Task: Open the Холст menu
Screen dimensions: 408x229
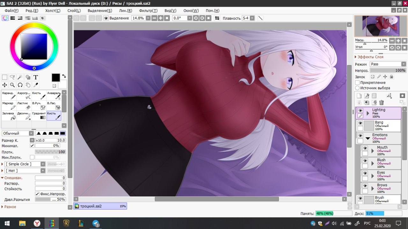Action: (53, 11)
